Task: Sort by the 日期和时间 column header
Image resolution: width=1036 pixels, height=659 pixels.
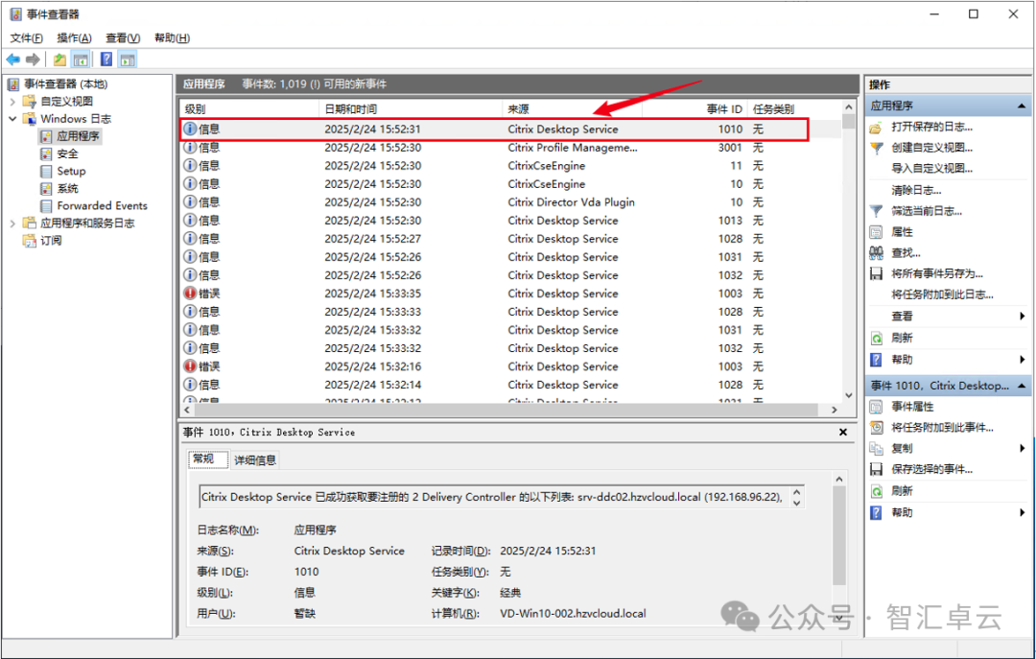Action: (x=411, y=109)
